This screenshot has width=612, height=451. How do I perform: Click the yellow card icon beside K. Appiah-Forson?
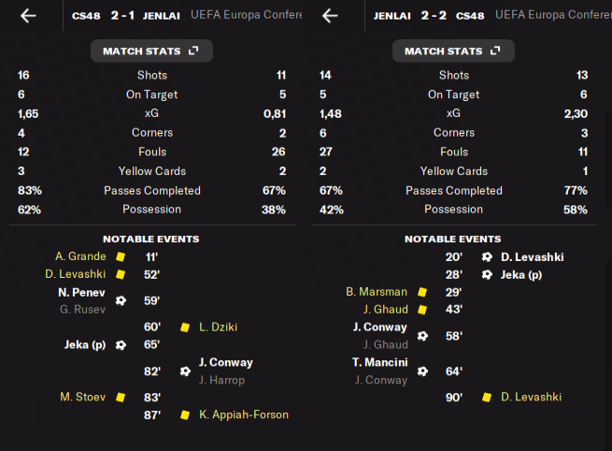pos(185,415)
